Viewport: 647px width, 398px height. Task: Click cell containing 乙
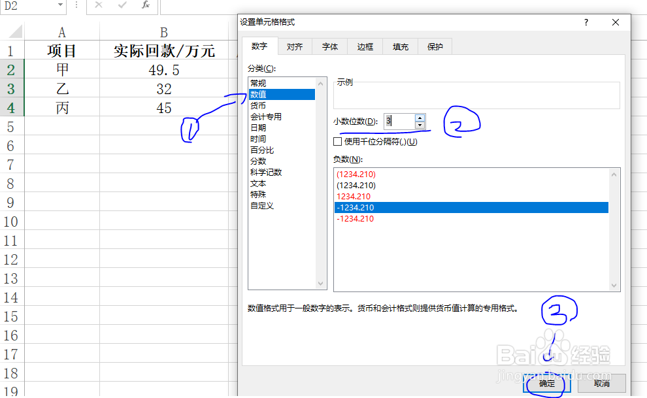pyautogui.click(x=62, y=88)
